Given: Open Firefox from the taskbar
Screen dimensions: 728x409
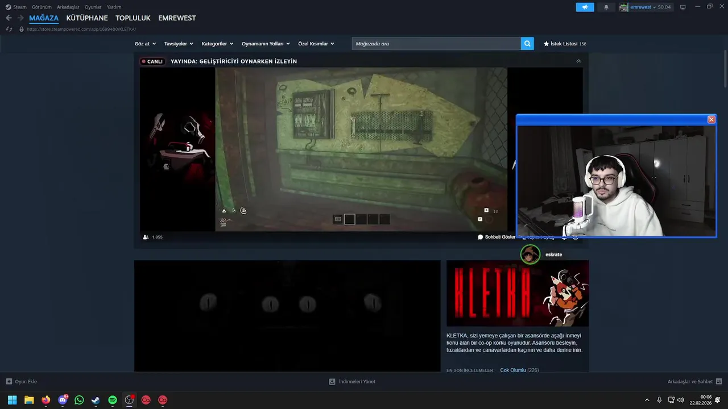Looking at the screenshot, I should click(x=45, y=400).
